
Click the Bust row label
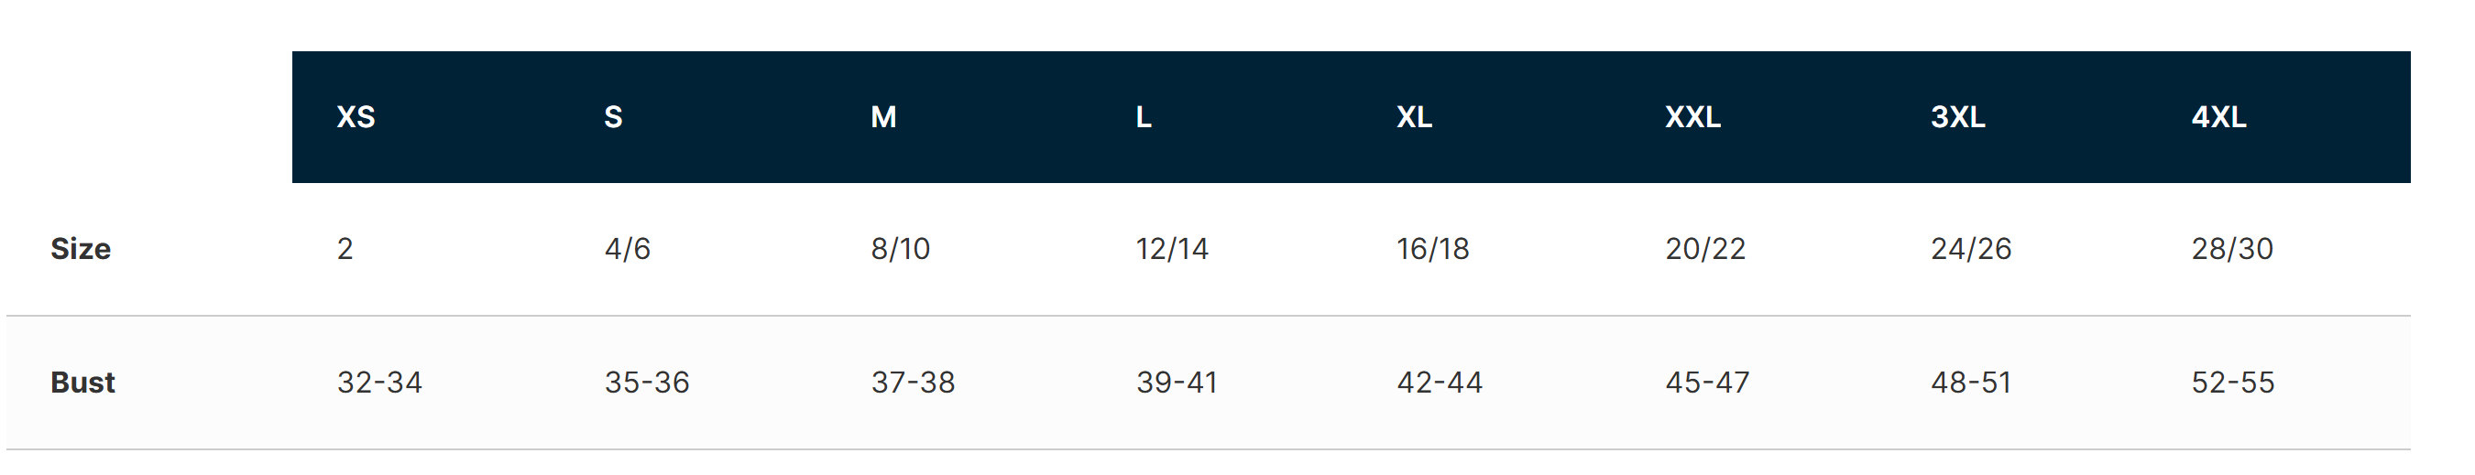pos(82,382)
